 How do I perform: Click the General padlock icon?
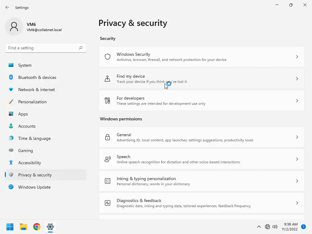click(x=108, y=137)
